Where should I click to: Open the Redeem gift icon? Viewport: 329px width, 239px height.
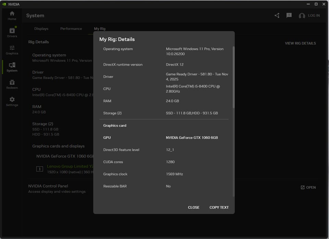[x=12, y=82]
